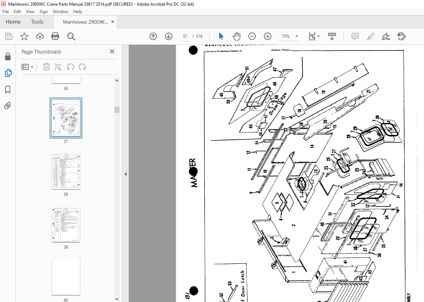The height and width of the screenshot is (302, 424).
Task: Open the Edit menu
Action: [17, 12]
